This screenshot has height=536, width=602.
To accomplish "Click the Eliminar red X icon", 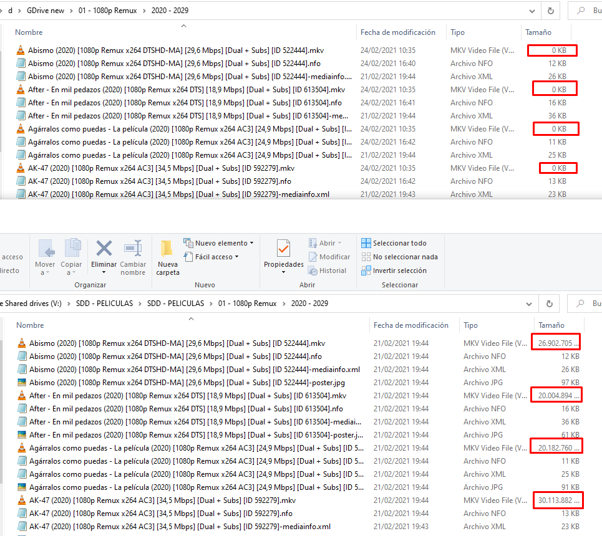I will (104, 249).
